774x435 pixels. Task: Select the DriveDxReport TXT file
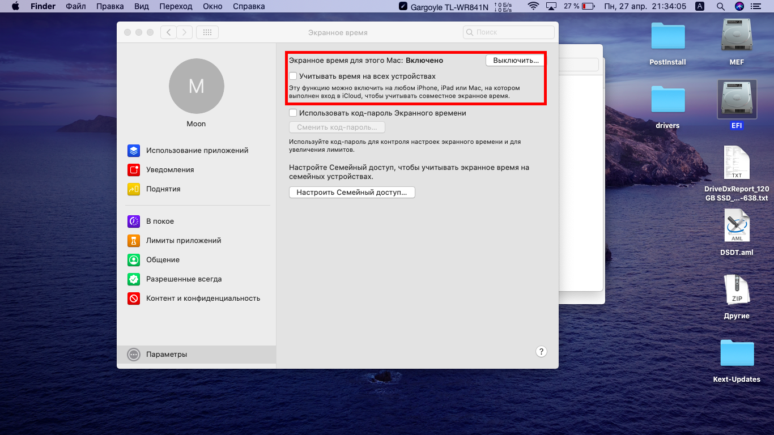[x=737, y=163]
